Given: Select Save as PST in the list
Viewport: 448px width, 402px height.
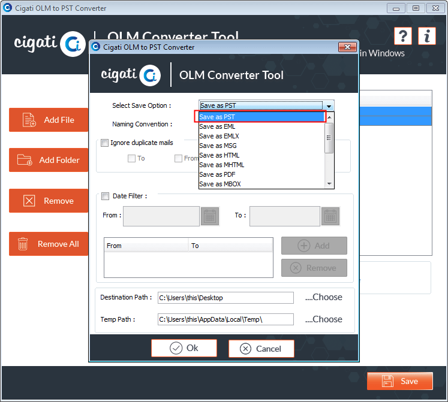Looking at the screenshot, I should tap(262, 117).
